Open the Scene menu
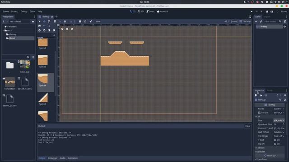The width and height of the screenshot is (289, 162). coord(6,11)
